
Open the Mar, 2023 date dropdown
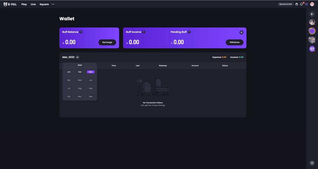tap(77, 57)
